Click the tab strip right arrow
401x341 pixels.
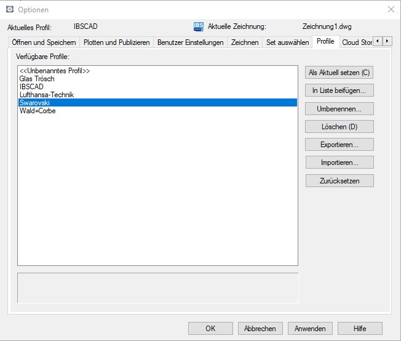(387, 41)
